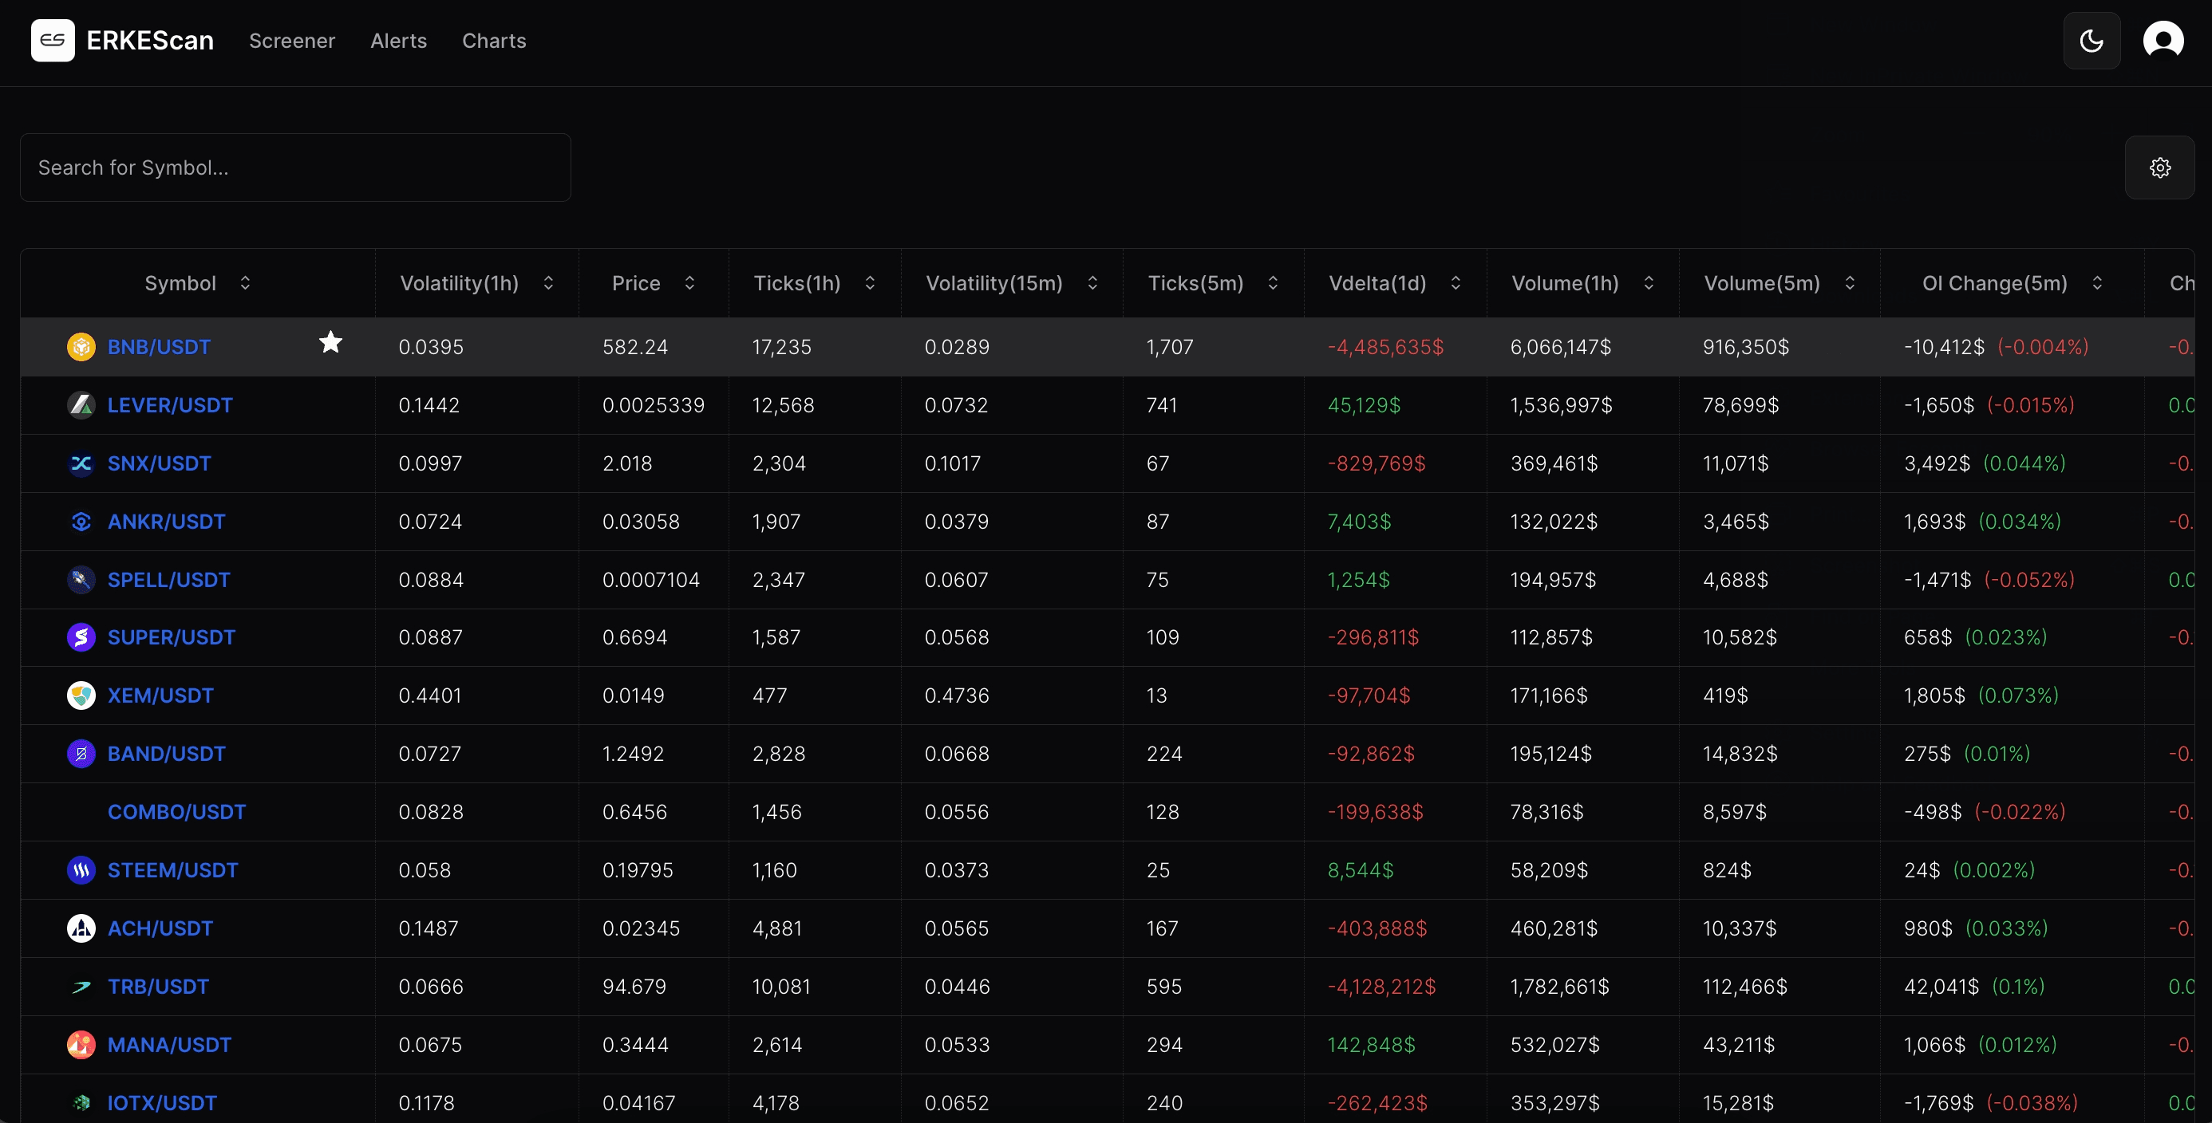Focus the Search for Symbol field
The height and width of the screenshot is (1123, 2212).
(295, 167)
